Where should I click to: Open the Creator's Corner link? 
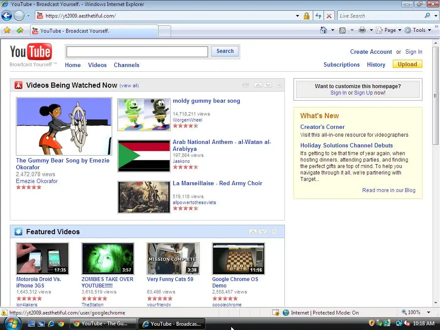pos(322,127)
